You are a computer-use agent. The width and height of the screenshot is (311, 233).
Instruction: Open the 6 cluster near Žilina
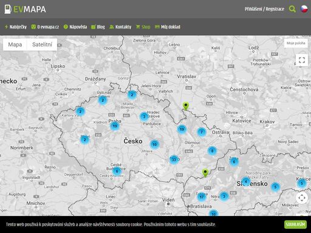(234, 161)
